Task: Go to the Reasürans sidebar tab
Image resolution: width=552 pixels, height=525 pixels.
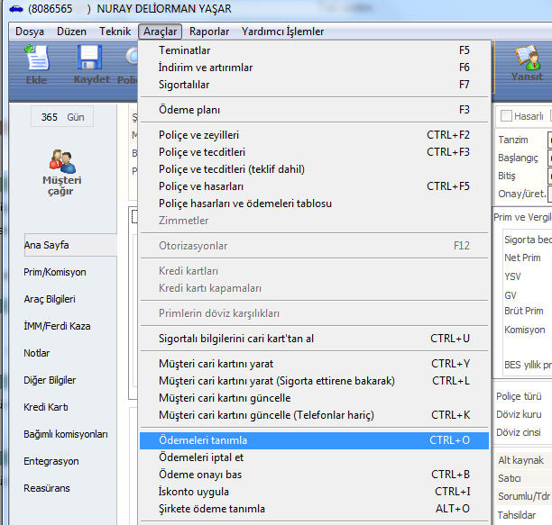Action: pyautogui.click(x=47, y=488)
